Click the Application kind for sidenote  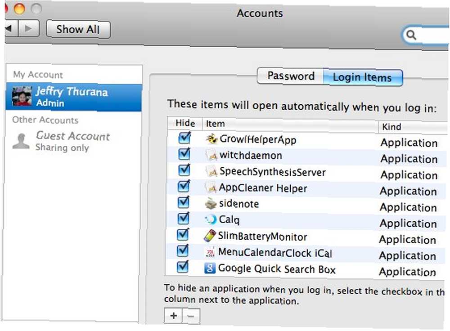coord(408,207)
